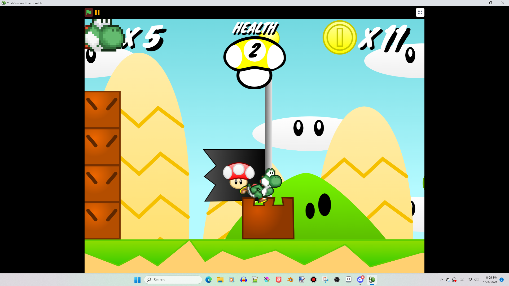
Task: Open the red record button app
Action: coord(314,280)
